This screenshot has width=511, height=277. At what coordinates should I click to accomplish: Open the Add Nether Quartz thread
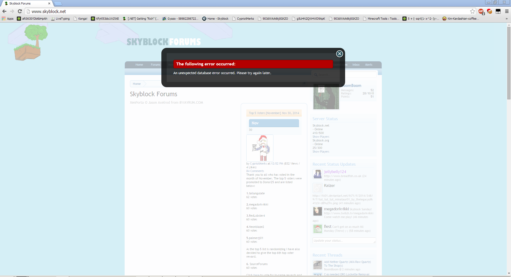coord(347,264)
